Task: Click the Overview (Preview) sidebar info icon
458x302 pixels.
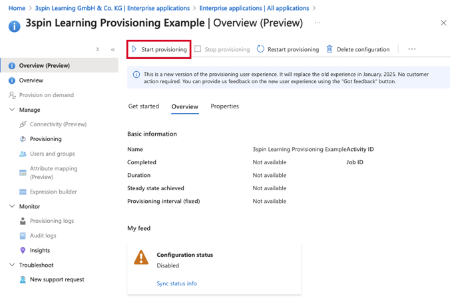Action: click(12, 66)
